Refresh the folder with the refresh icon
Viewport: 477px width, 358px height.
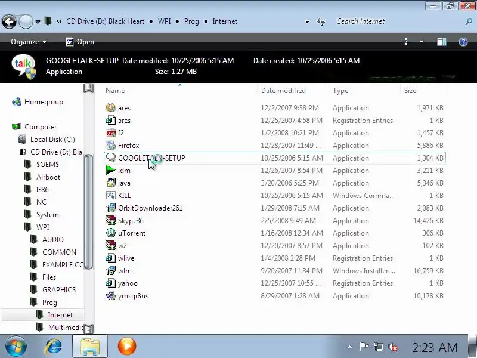[x=321, y=21]
